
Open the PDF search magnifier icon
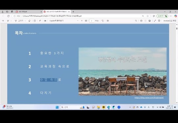[x=136, y=21]
